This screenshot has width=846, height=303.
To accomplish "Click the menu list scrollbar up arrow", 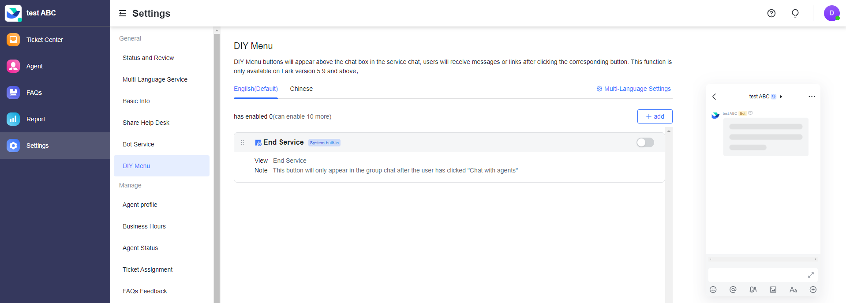I will 669,131.
